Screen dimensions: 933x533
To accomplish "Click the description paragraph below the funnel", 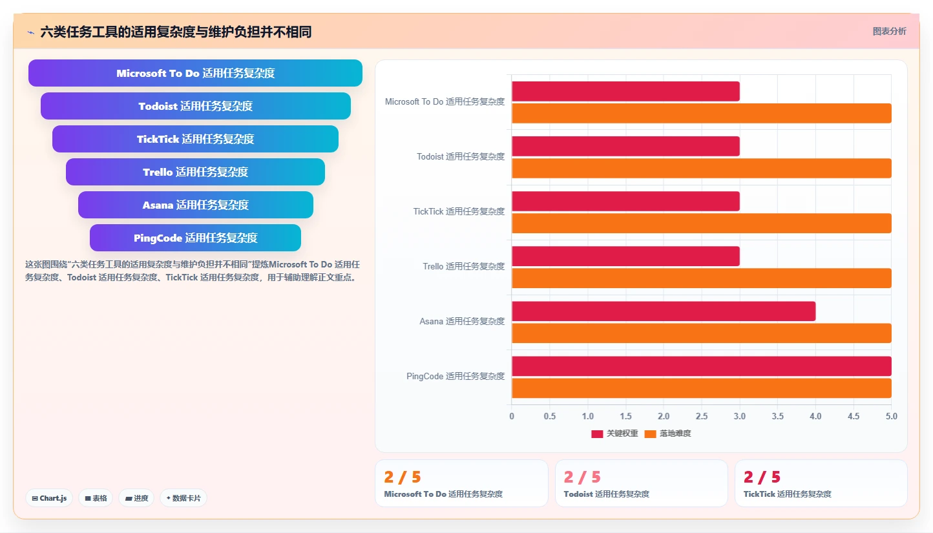I will pos(193,271).
